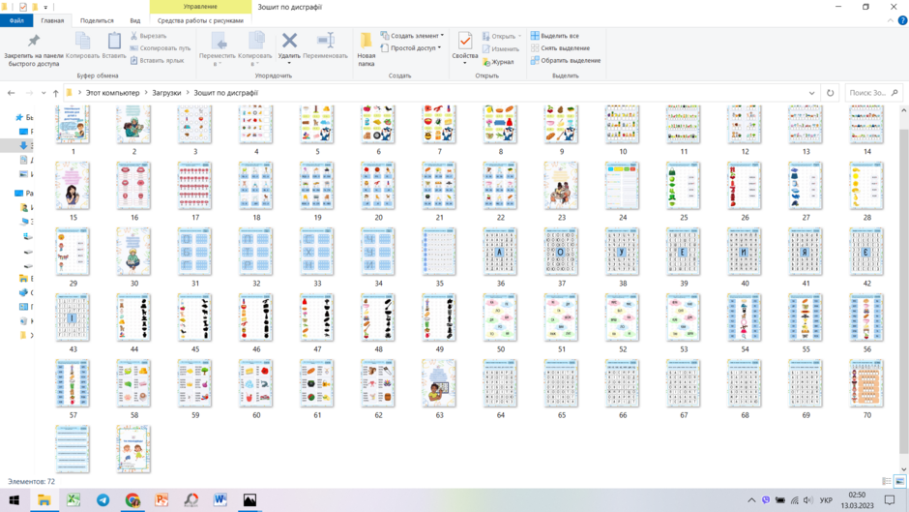Viewport: 909px width, 512px height.
Task: Open Telegram from the taskbar
Action: [103, 499]
